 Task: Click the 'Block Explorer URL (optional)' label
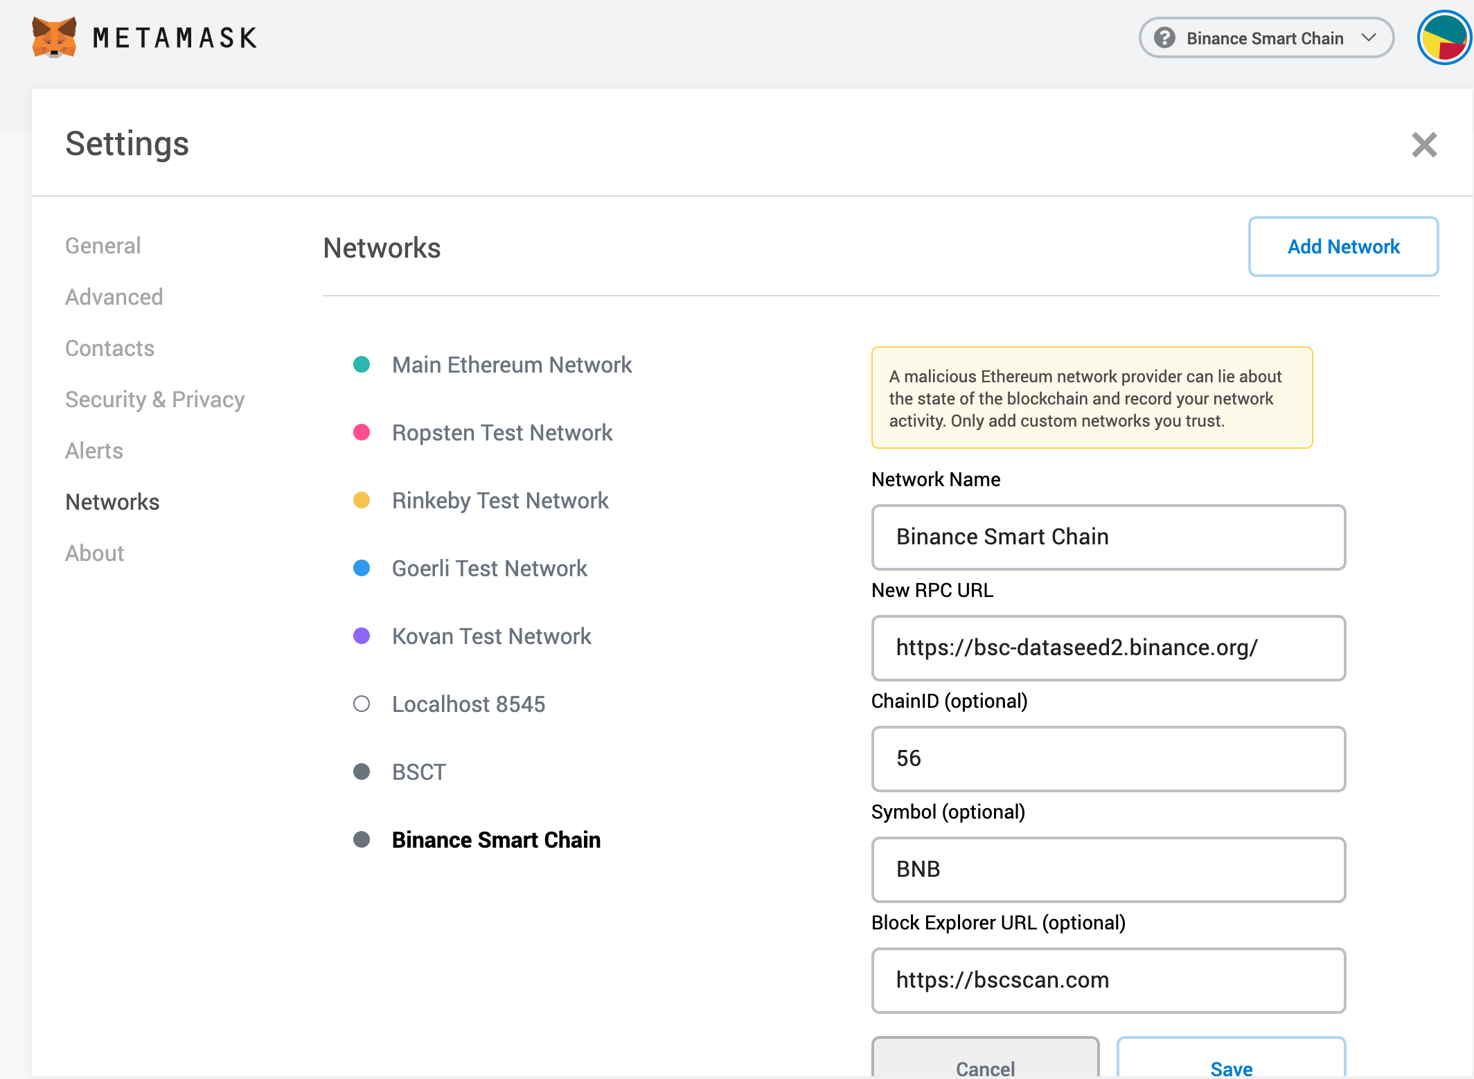(x=998, y=922)
